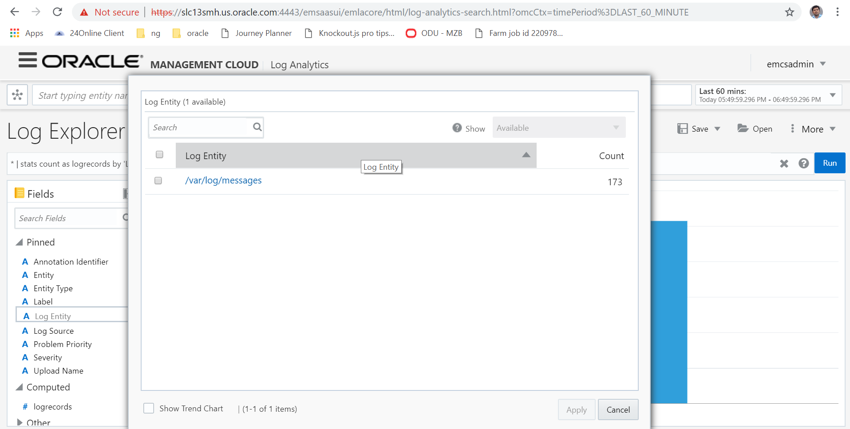Select the Problem Priority field
Viewport: 850px width, 429px height.
point(63,344)
